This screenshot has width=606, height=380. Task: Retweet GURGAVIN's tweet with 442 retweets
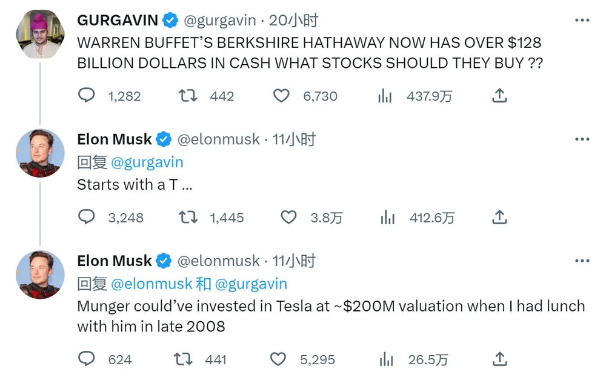click(188, 96)
